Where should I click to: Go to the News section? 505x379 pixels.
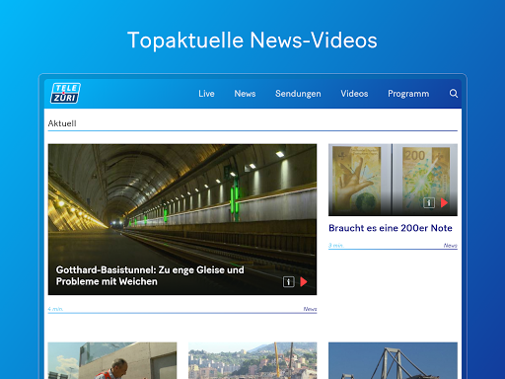(x=245, y=94)
